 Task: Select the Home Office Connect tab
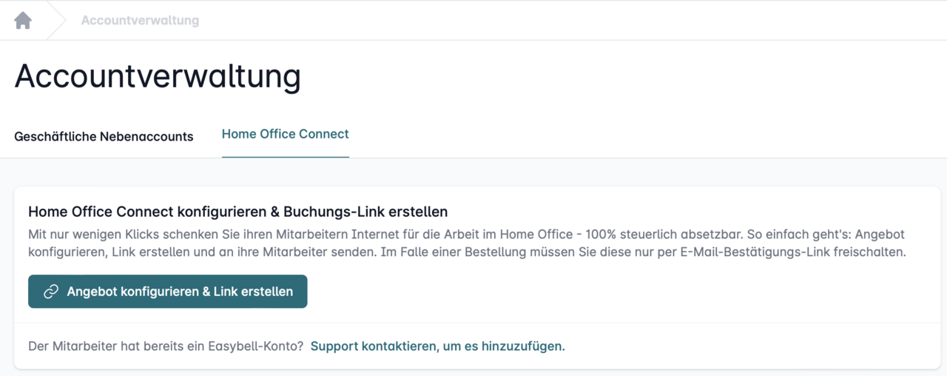click(x=285, y=134)
